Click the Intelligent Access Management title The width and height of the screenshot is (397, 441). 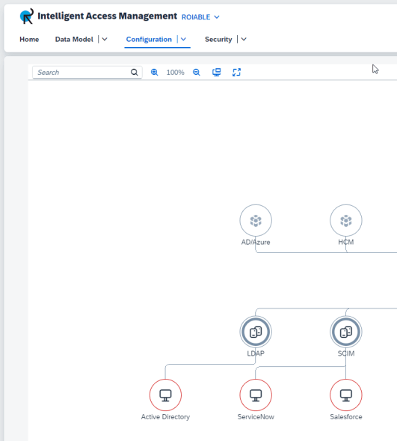click(107, 16)
